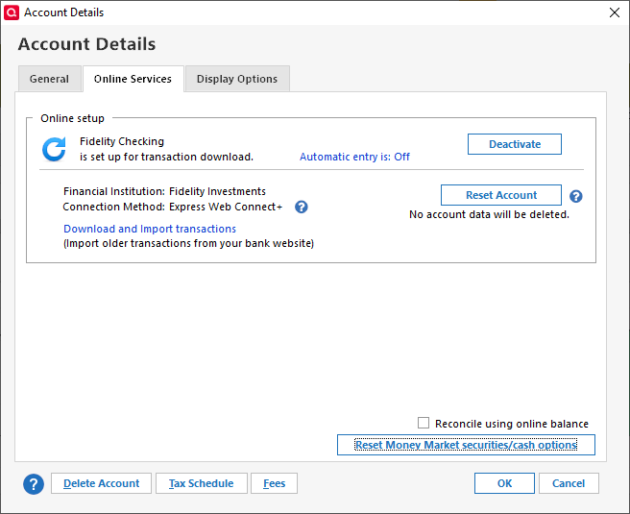Screen dimensions: 630x514
Task: Open the Display Options tab
Action: (x=237, y=79)
